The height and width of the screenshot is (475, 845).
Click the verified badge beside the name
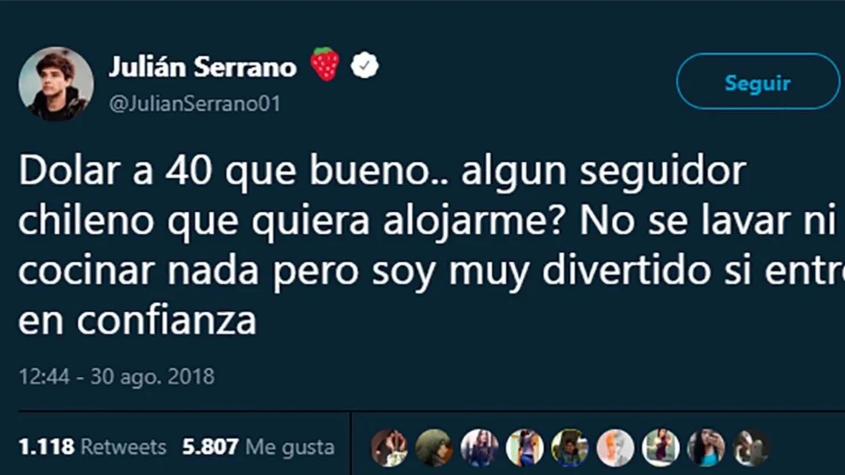point(365,65)
